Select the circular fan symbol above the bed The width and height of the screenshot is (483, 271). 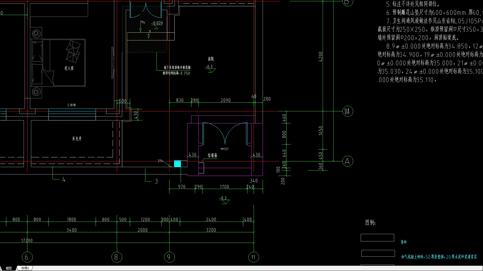[36, 33]
